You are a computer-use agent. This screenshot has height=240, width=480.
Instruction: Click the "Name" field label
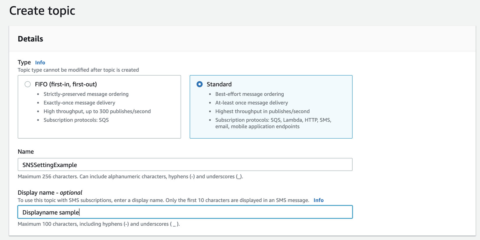pyautogui.click(x=26, y=152)
